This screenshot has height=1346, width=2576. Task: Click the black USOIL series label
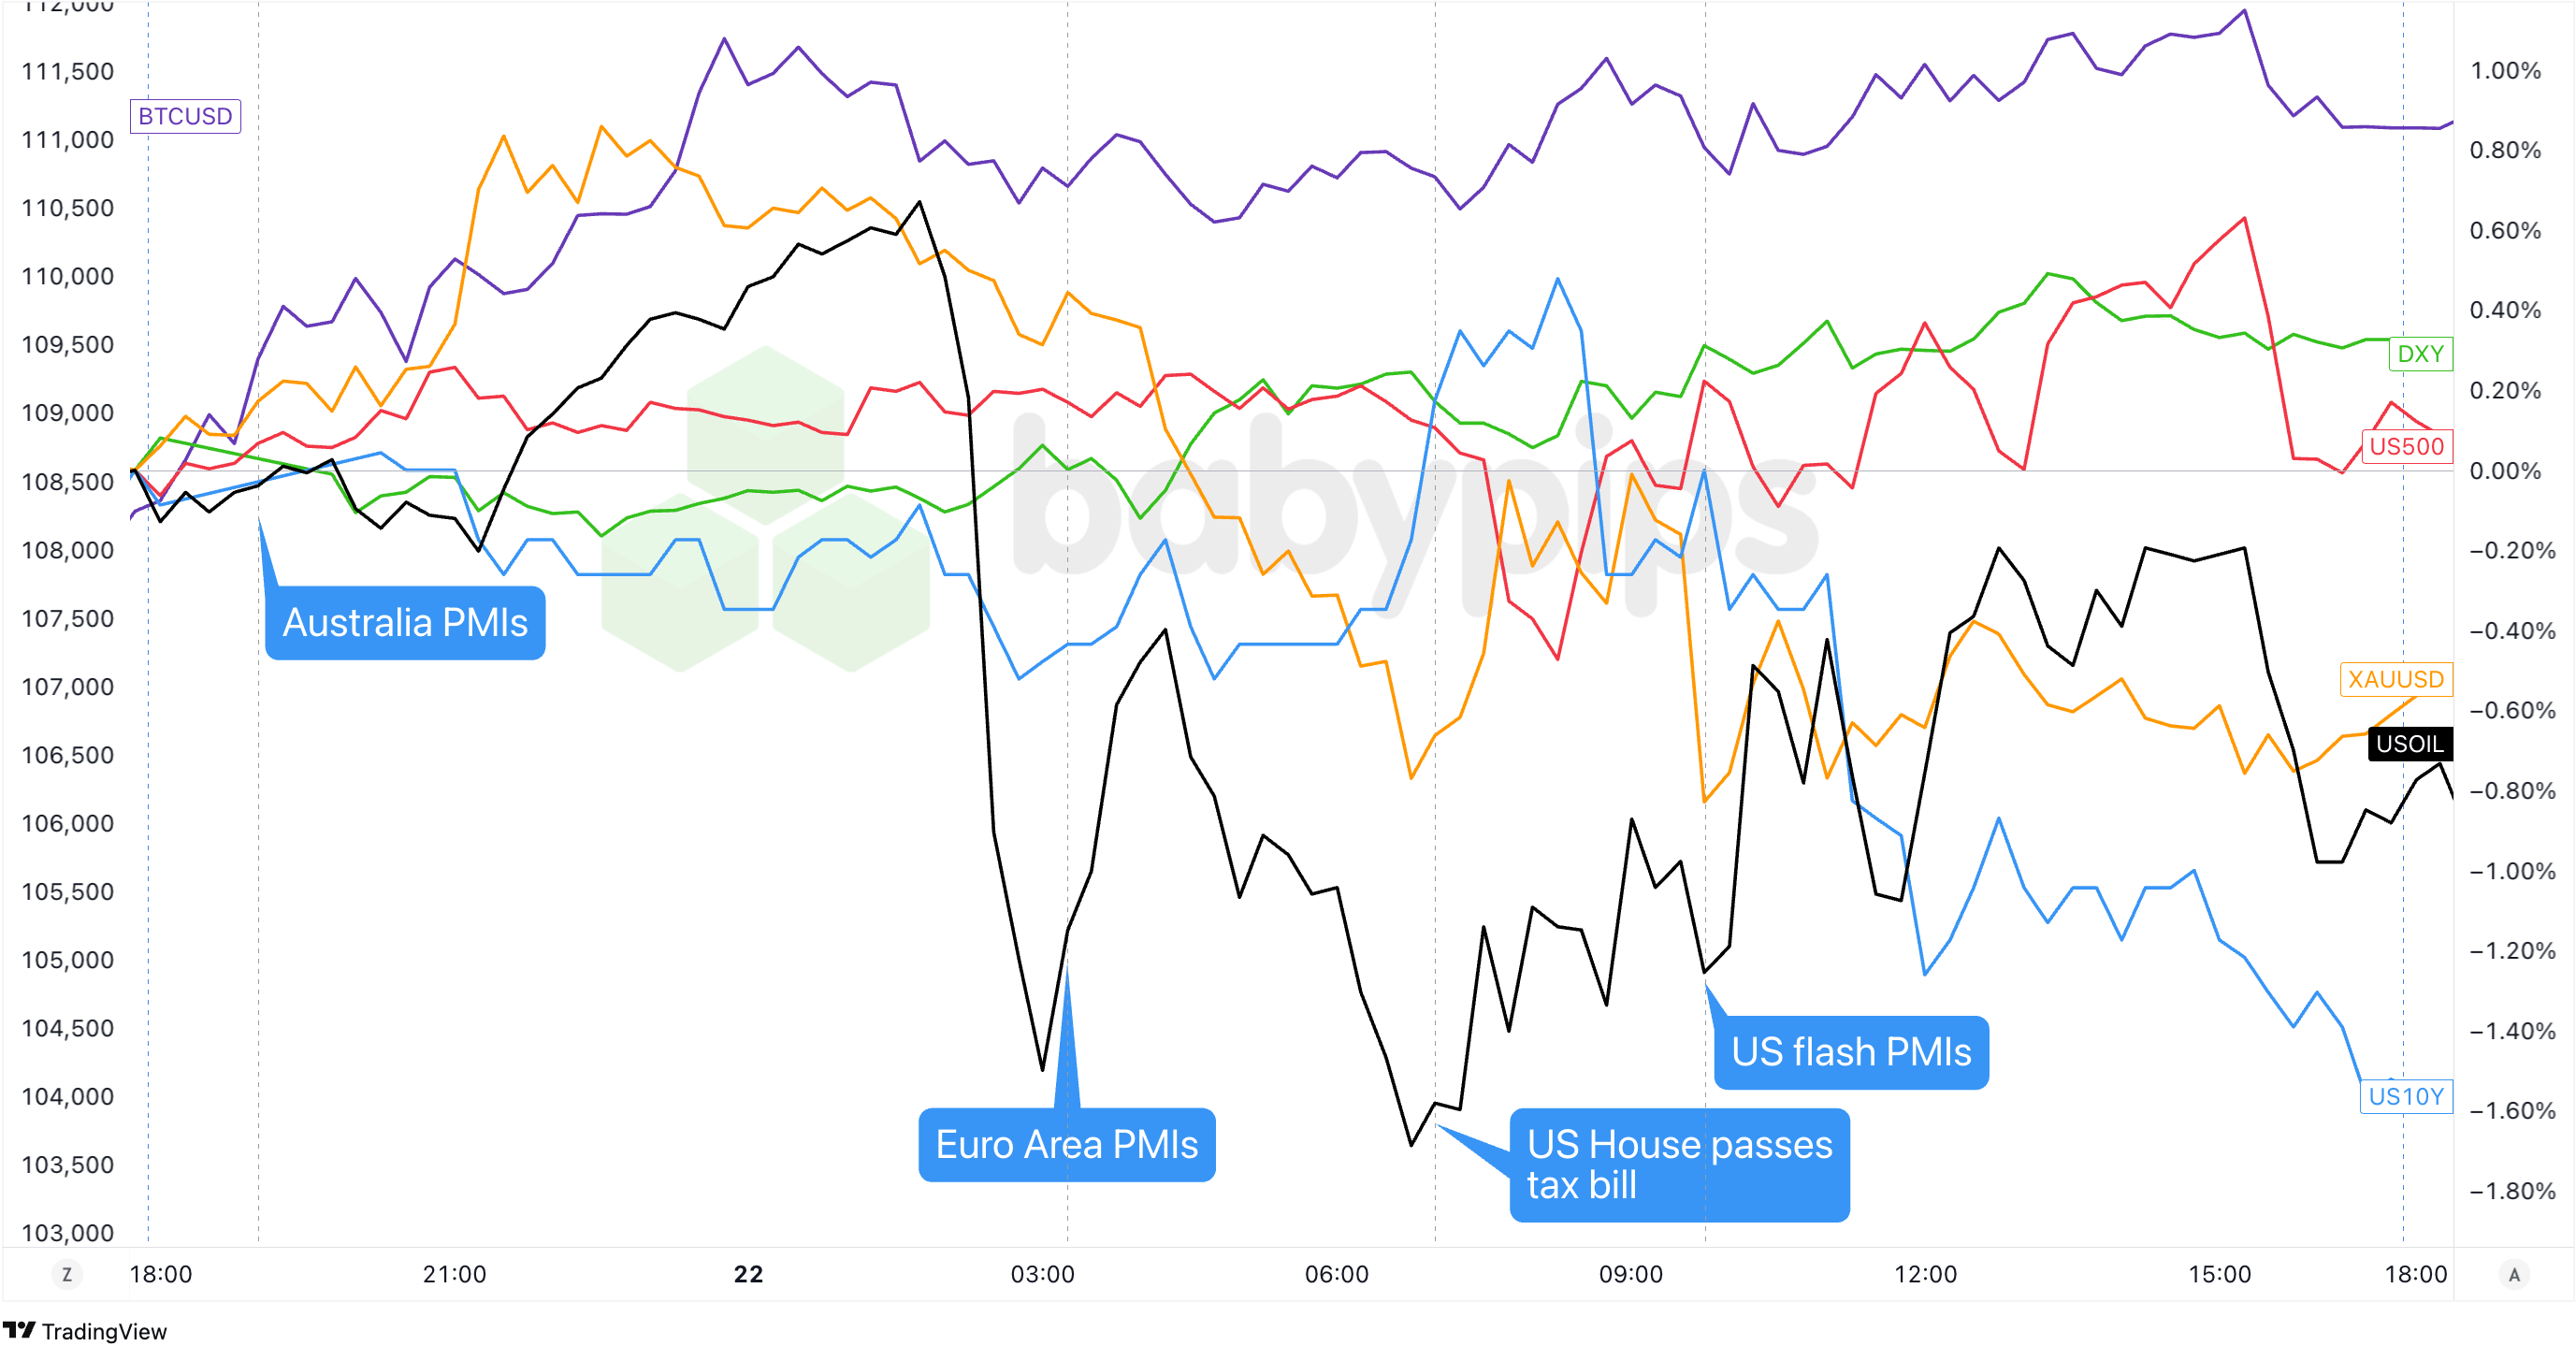tap(2409, 744)
